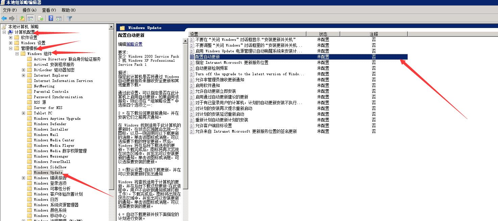498x221 pixels.
Task: Collapse the 计算机配置 tree node
Action: tap(4, 32)
